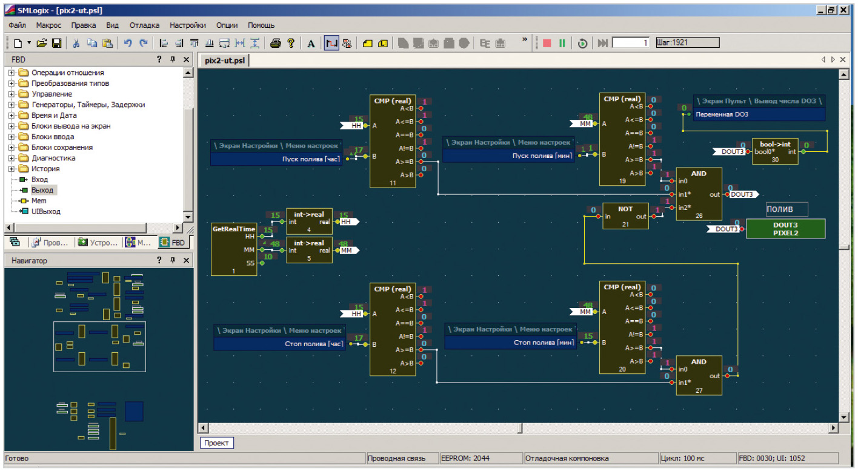
Task: Toggle pin on the Навигатор panel
Action: tap(173, 261)
